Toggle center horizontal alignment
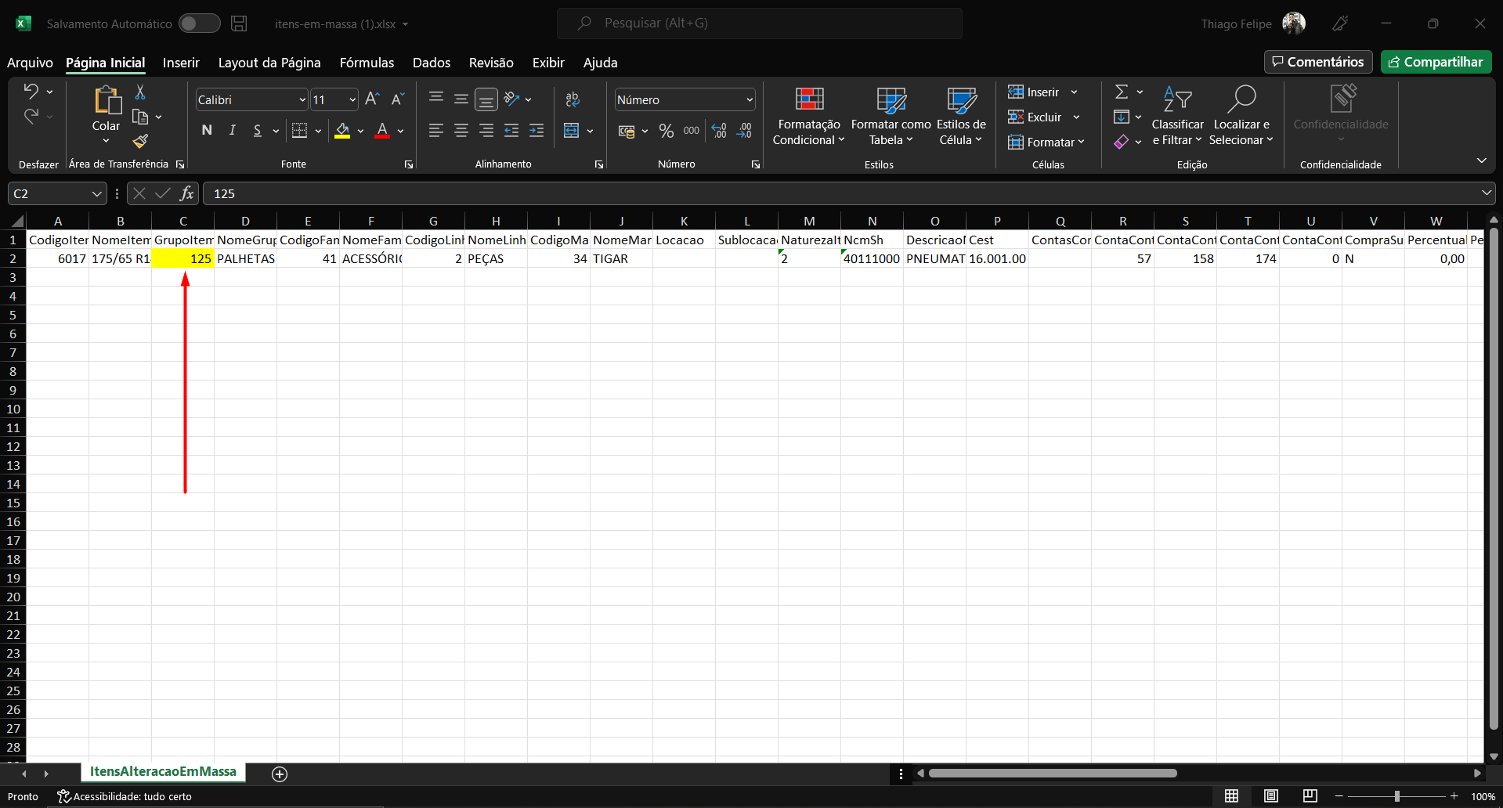The width and height of the screenshot is (1503, 808). tap(461, 130)
